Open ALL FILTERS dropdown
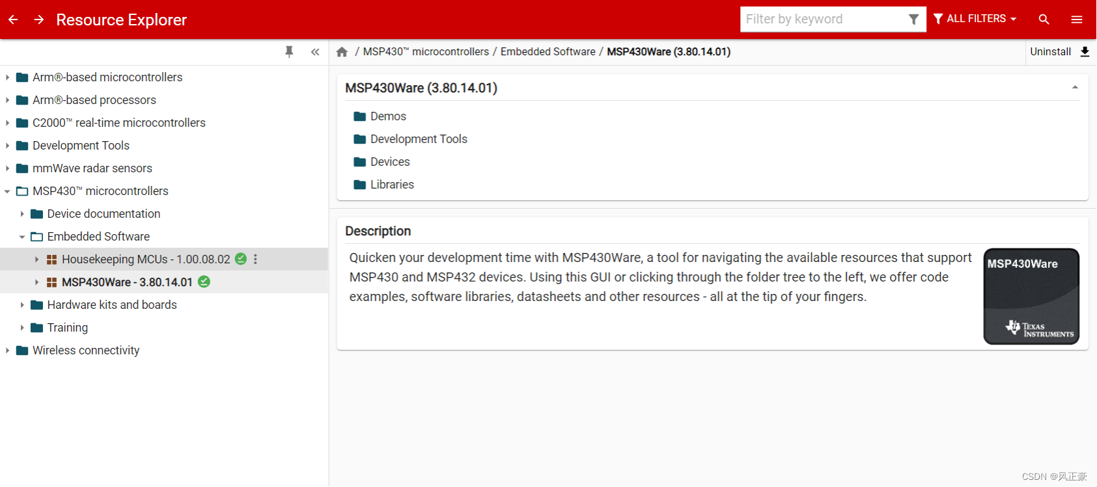This screenshot has width=1097, height=487. [975, 19]
